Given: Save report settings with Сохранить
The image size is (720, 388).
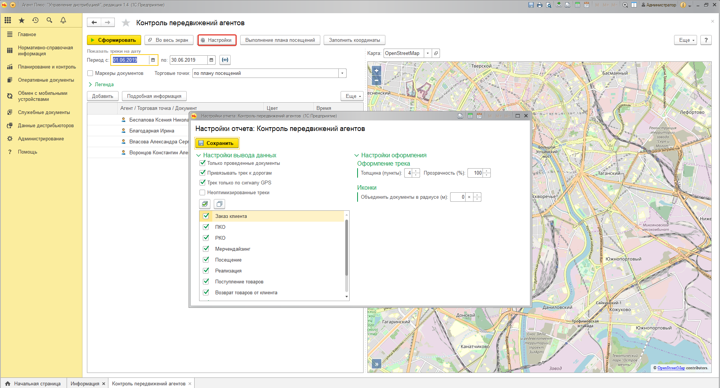Looking at the screenshot, I should pyautogui.click(x=217, y=143).
